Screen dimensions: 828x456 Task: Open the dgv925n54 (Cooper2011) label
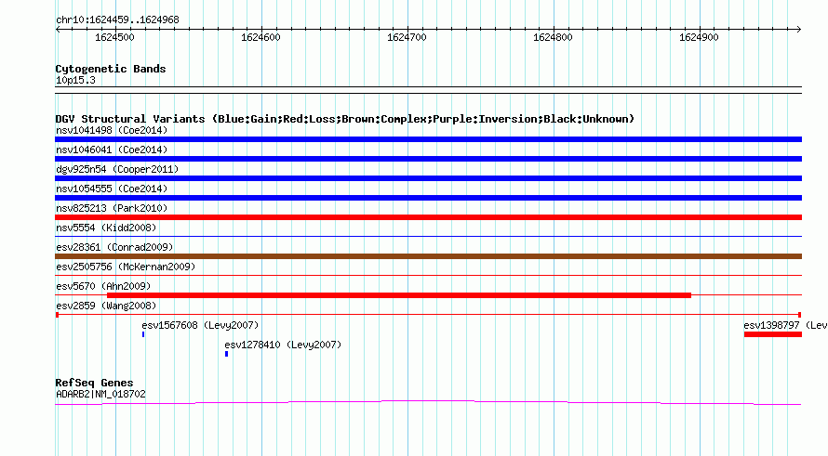tap(117, 169)
